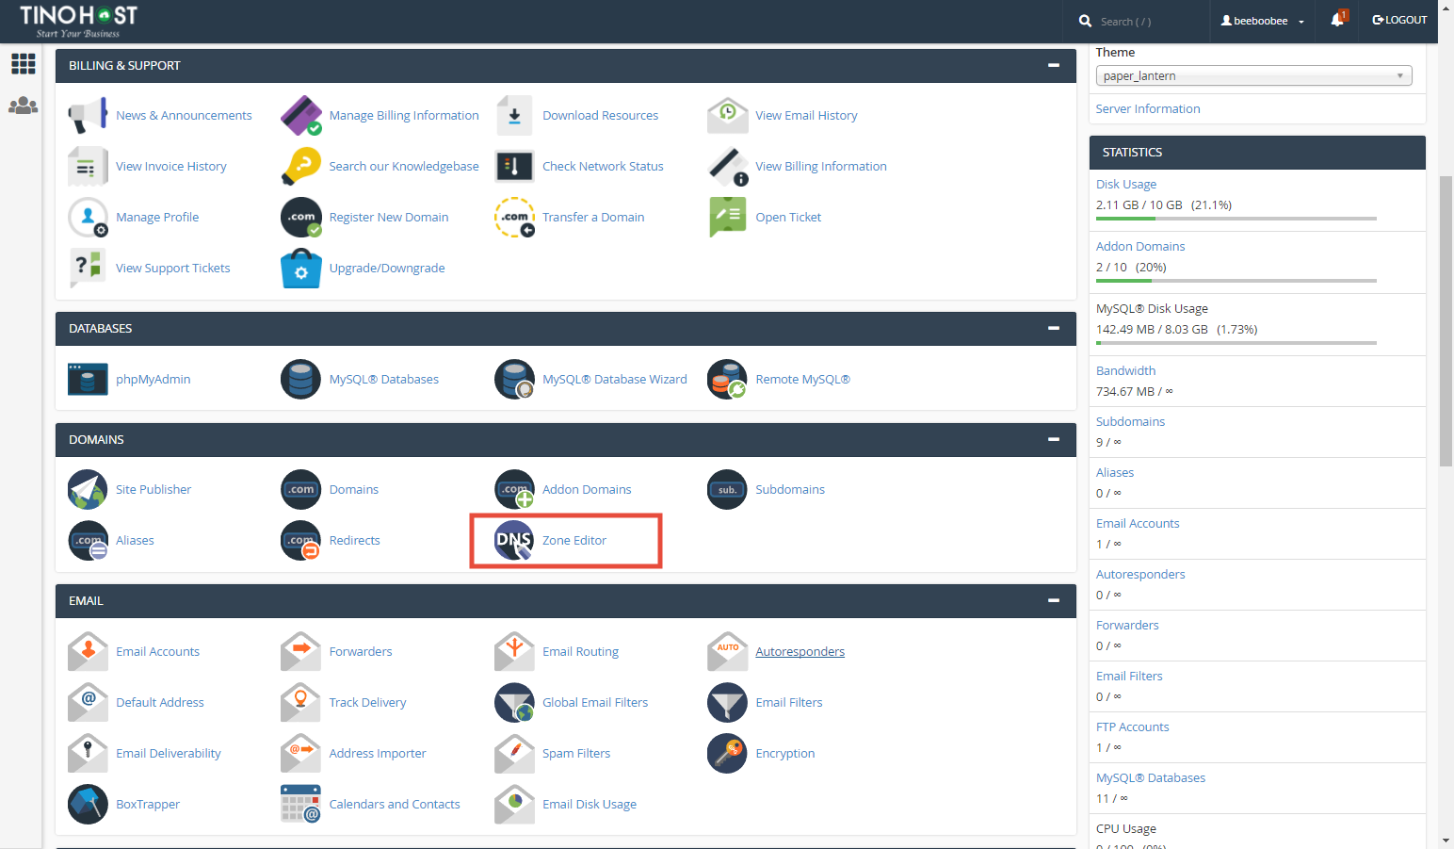This screenshot has width=1454, height=849.
Task: Open the Default Address link
Action: pos(160,703)
